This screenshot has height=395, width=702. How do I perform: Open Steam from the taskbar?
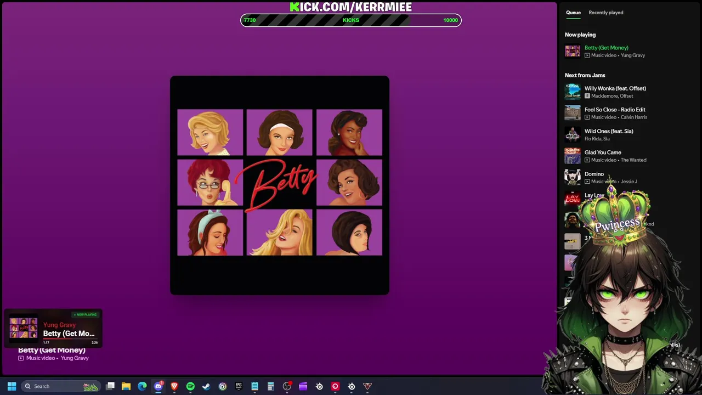point(206,386)
